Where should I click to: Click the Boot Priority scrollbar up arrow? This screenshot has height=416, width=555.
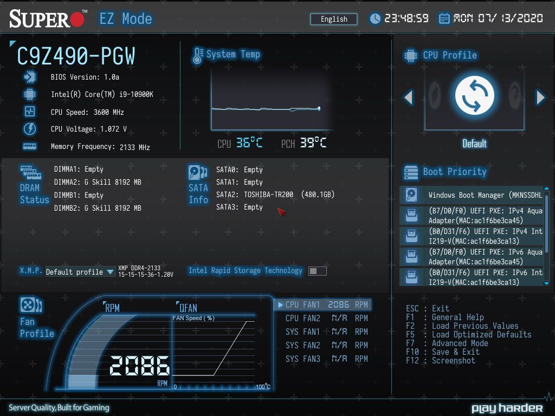point(546,188)
